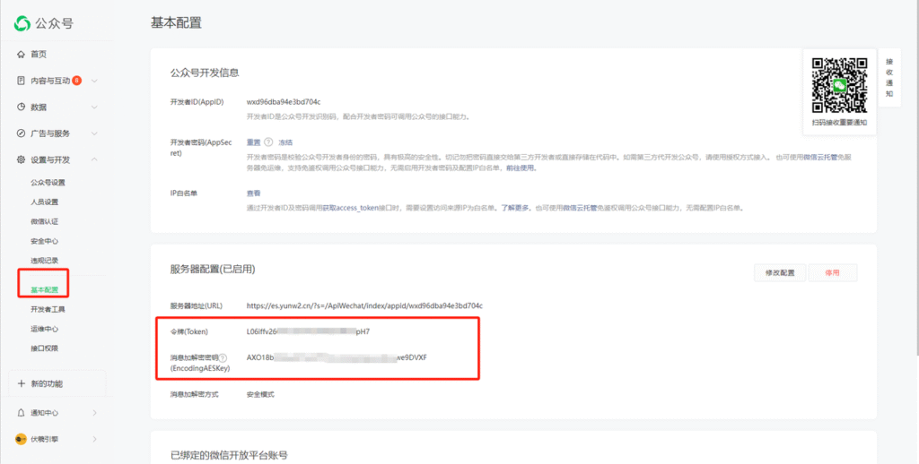This screenshot has height=464, width=919.
Task: Click the 前往使用 link
Action: 521,168
